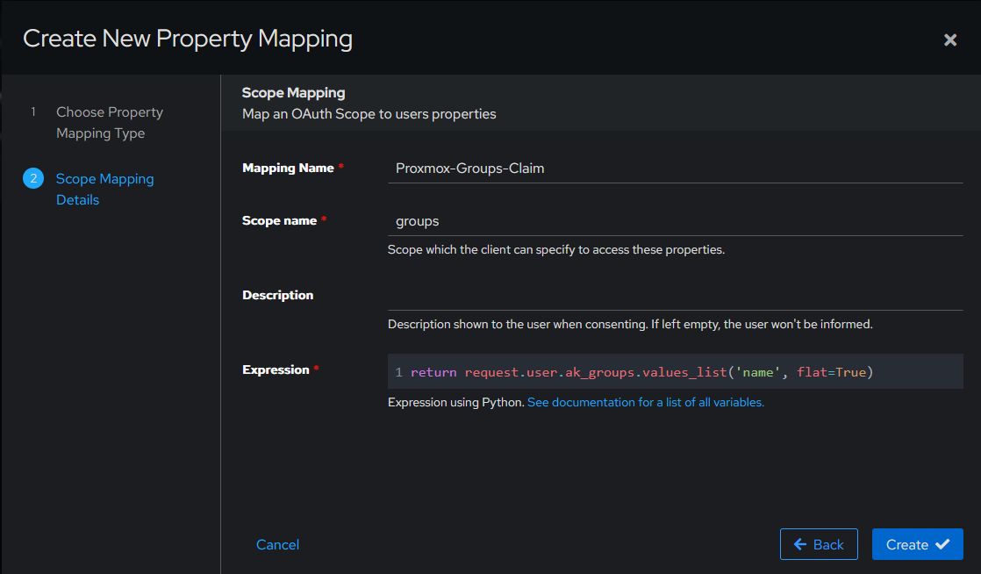Focus the Scope name input field
981x574 pixels.
point(675,221)
